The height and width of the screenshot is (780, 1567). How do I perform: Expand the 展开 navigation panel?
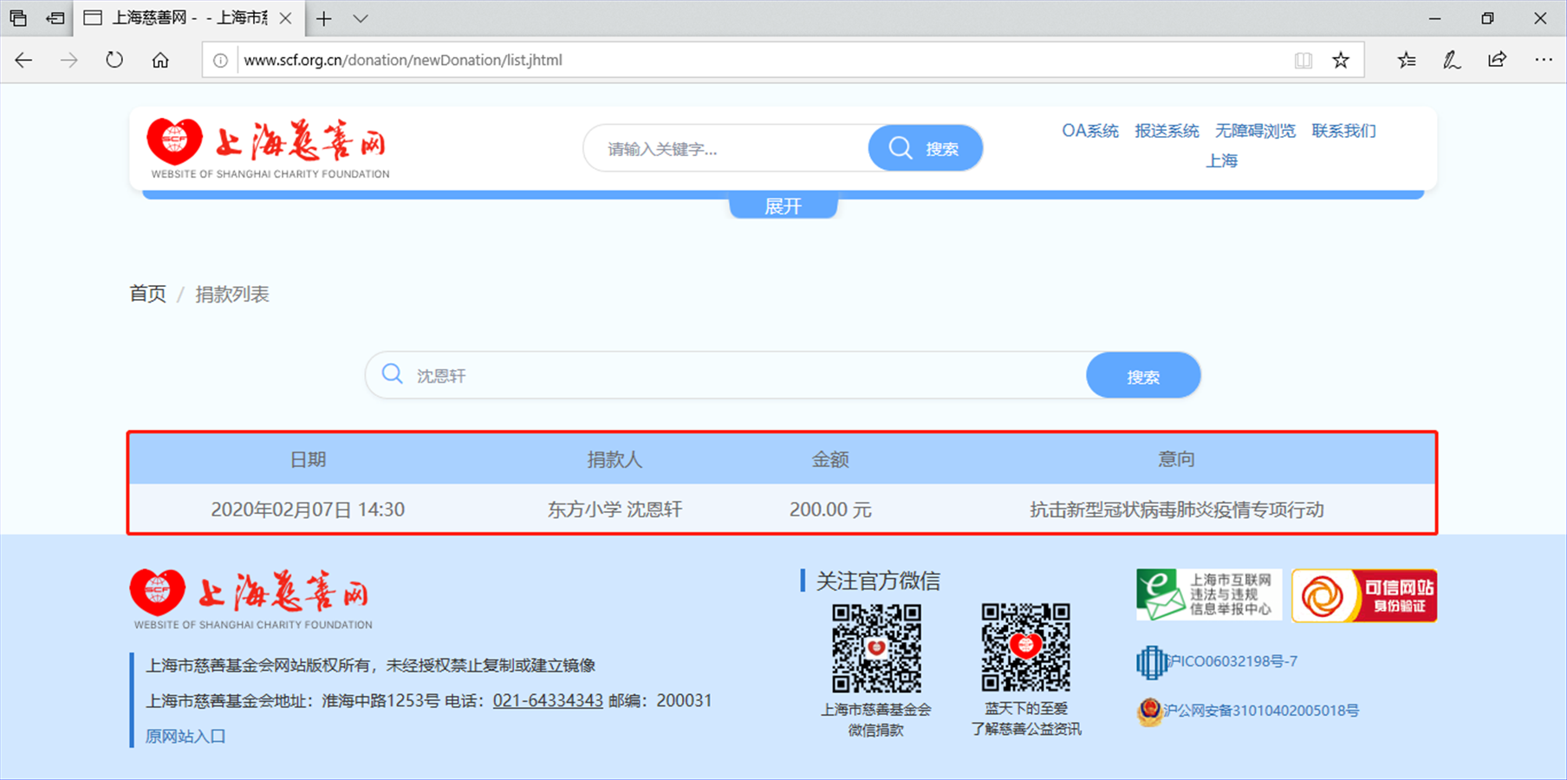click(783, 206)
